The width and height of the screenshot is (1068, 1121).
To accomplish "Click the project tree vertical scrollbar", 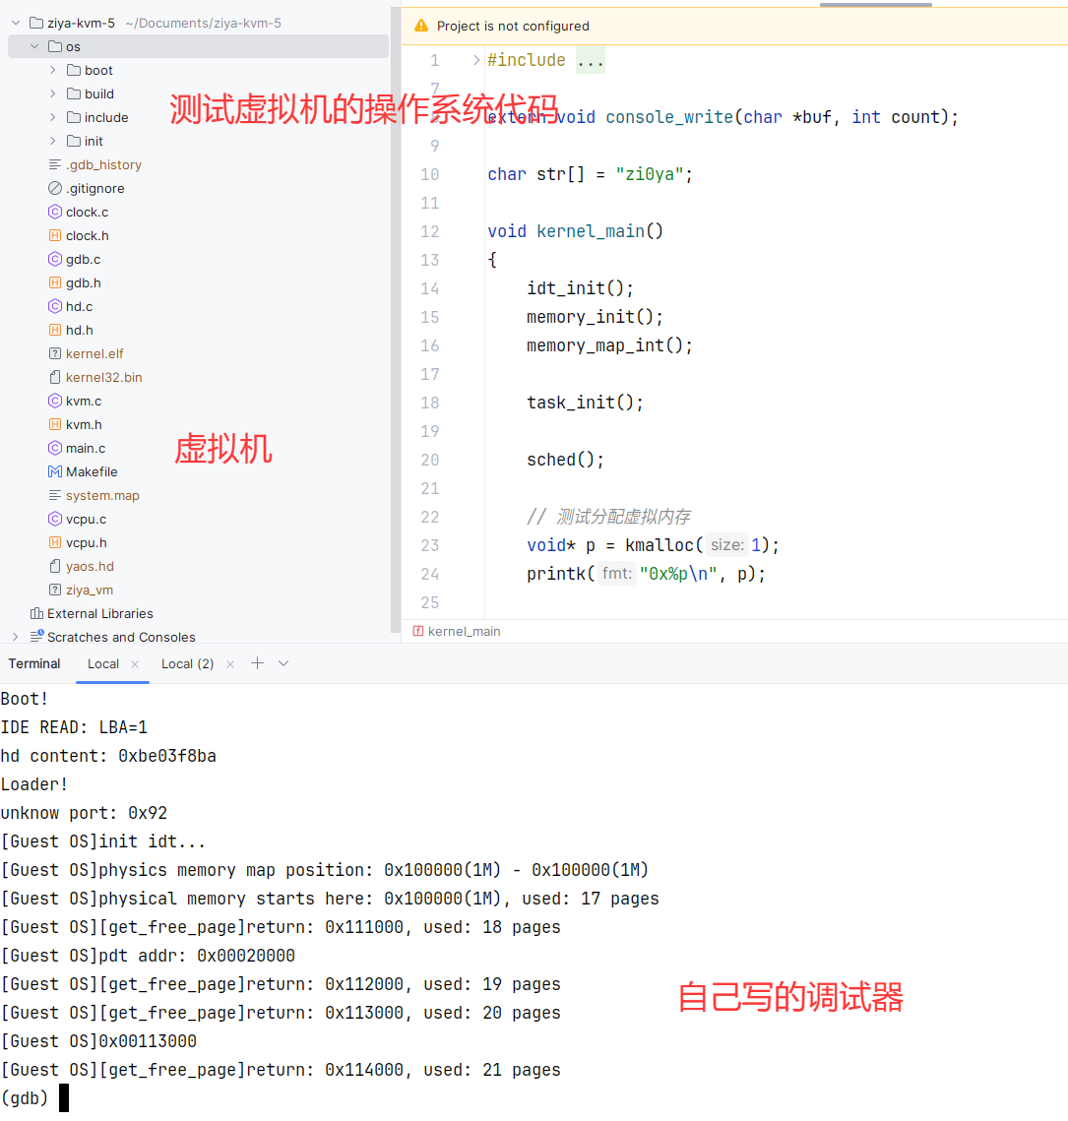I will tap(396, 322).
